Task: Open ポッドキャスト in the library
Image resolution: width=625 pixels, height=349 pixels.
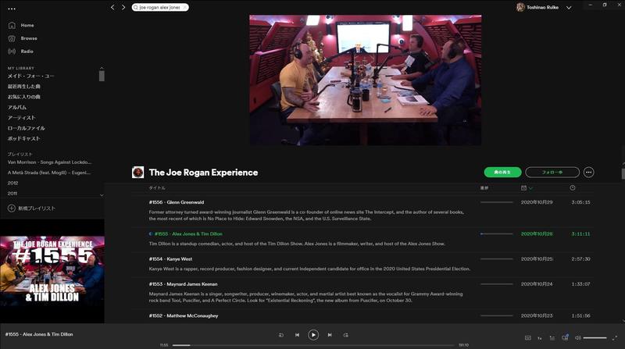Action: 24,138
